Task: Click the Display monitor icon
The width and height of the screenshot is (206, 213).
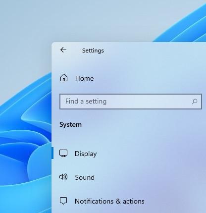Action: [63, 154]
